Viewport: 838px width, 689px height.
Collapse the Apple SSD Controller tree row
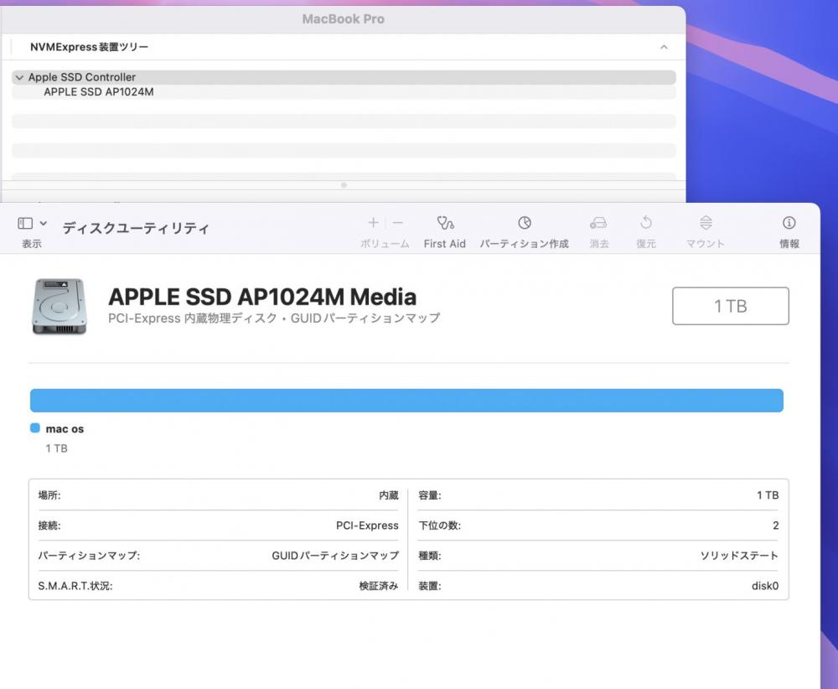20,77
